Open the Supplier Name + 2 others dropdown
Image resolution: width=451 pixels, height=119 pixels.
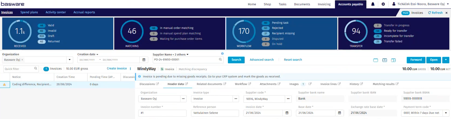(x=170, y=54)
